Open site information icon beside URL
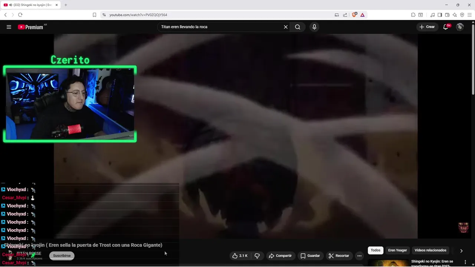The image size is (475, 267). [104, 15]
